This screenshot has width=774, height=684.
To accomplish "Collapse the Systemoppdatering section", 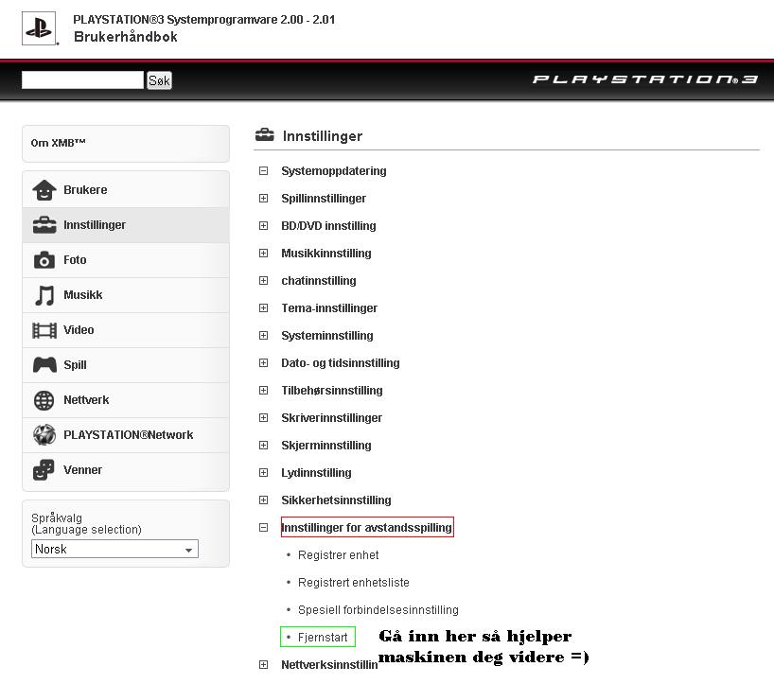I will point(264,170).
